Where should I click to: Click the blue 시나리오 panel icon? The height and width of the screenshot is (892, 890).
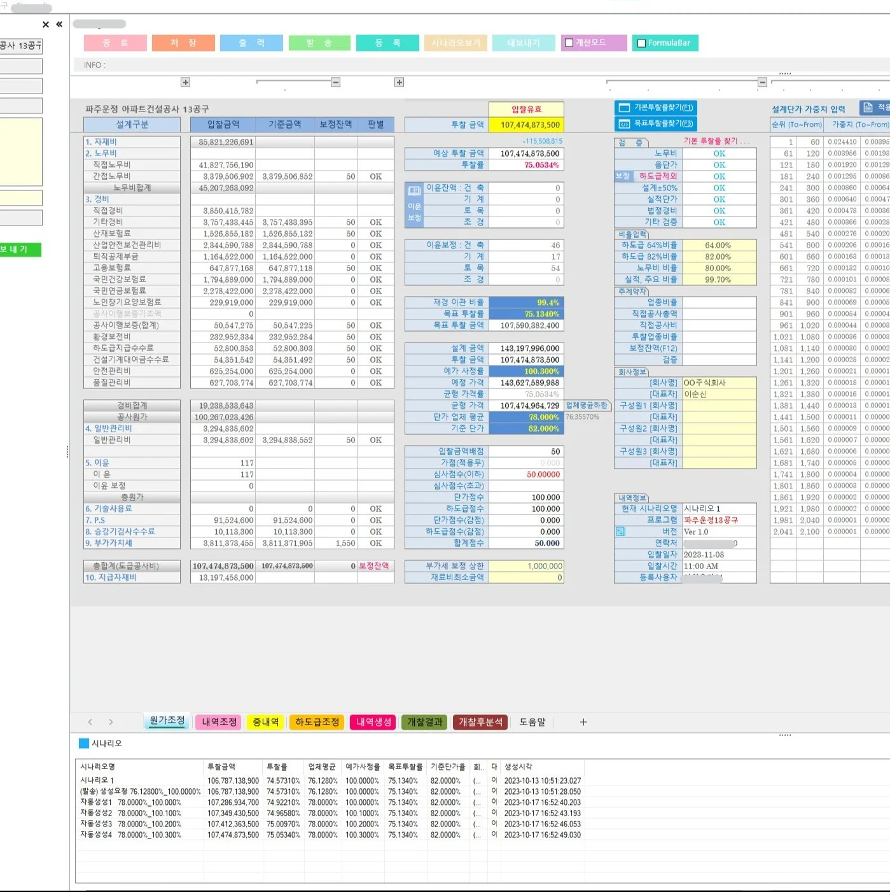click(x=84, y=743)
